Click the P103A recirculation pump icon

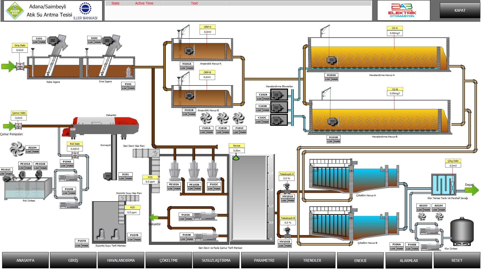tap(205, 216)
